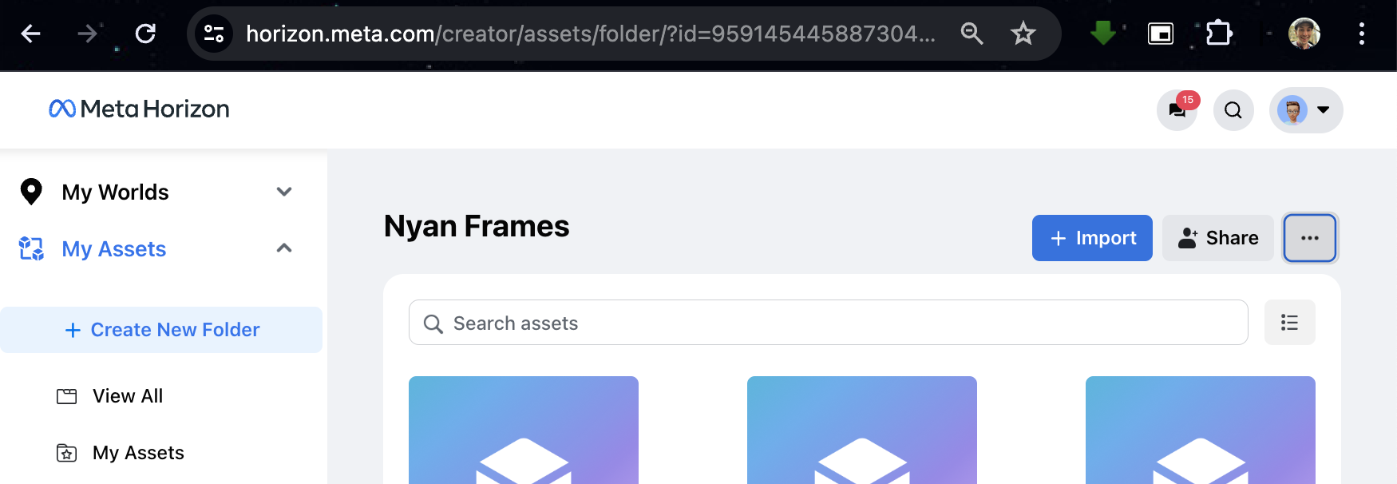Switch to list view layout

click(1290, 323)
